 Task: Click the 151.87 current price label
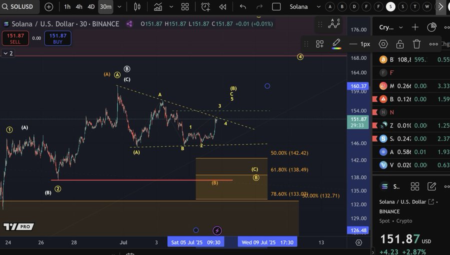(x=358, y=122)
